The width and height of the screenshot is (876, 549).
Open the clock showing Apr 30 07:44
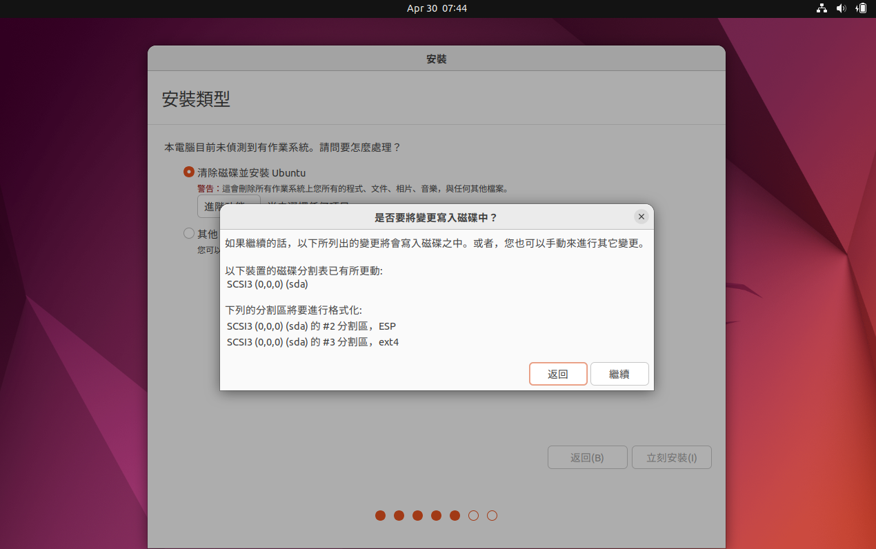point(437,8)
